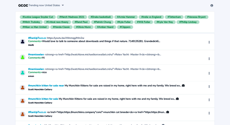
Task: Select the #Armie Hammer tag
Action: pos(126,17)
